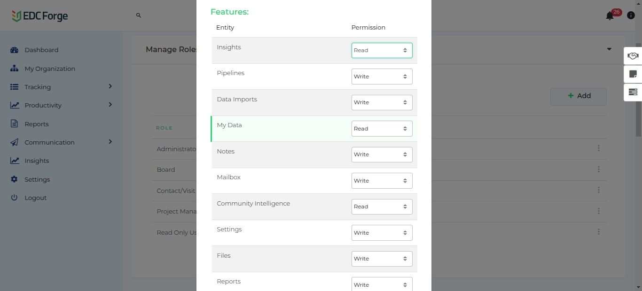Image resolution: width=642 pixels, height=291 pixels.
Task: Click the Add role button
Action: 579,96
